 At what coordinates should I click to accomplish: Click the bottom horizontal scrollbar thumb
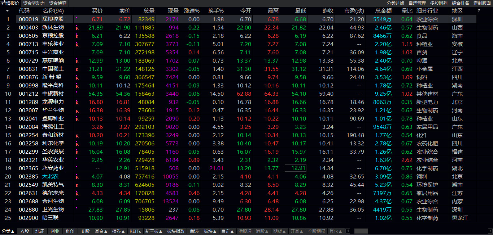tap(361, 231)
